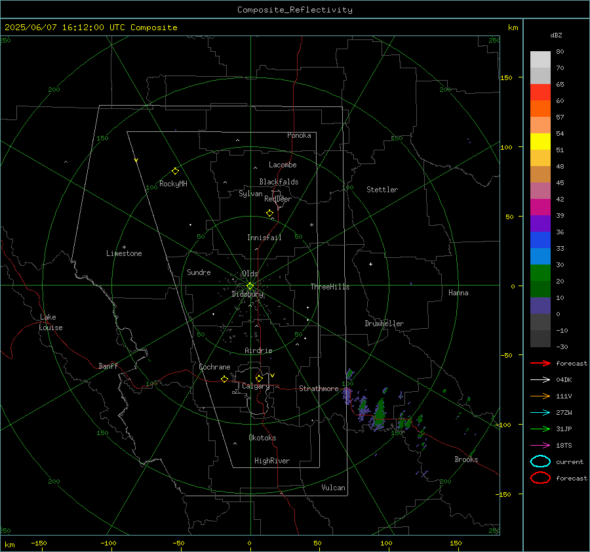Select the slate 0-10 dBZ color swatch
Screen dimensions: 590x552
[x=540, y=306]
